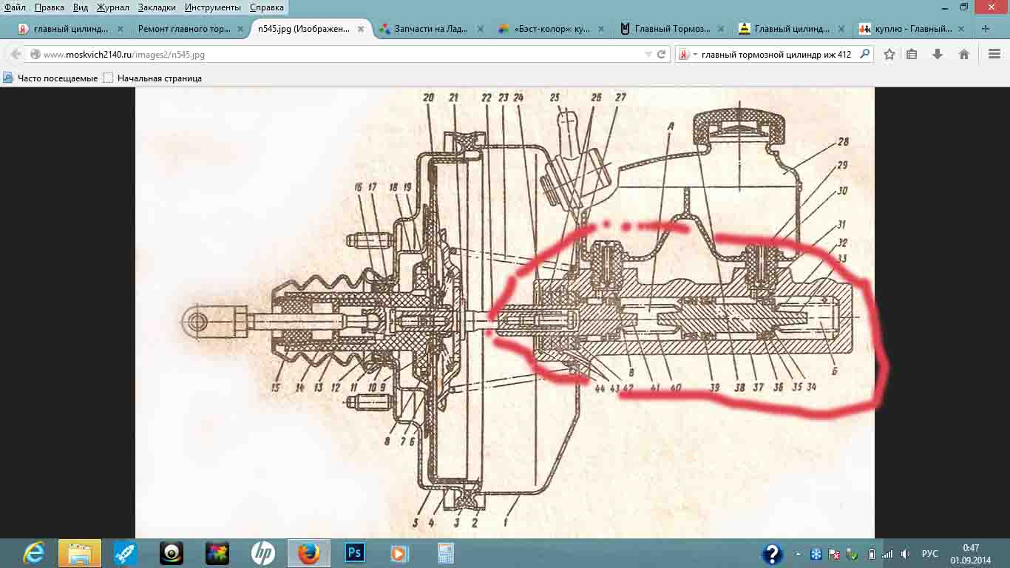The width and height of the screenshot is (1010, 568).
Task: Open the Справка menu
Action: point(267,7)
